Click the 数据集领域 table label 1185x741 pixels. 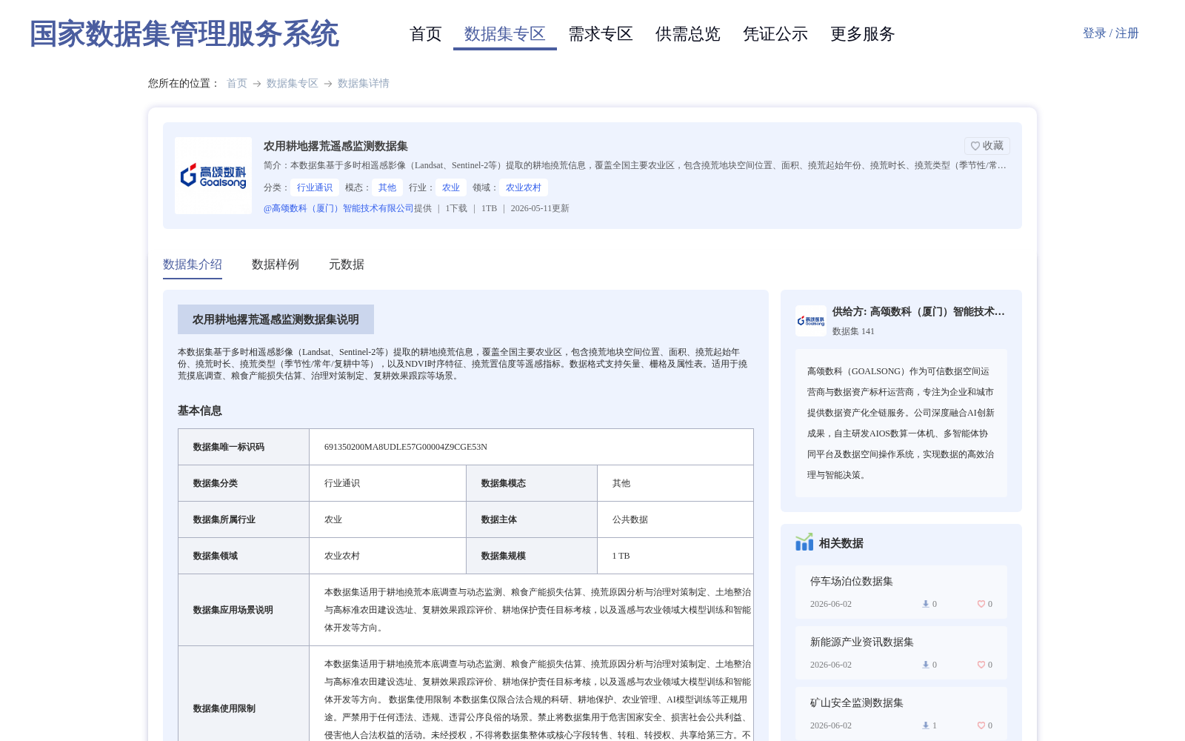coord(216,556)
